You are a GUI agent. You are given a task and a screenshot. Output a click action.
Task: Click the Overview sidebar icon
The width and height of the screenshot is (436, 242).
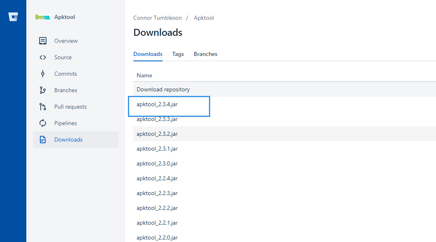[42, 41]
